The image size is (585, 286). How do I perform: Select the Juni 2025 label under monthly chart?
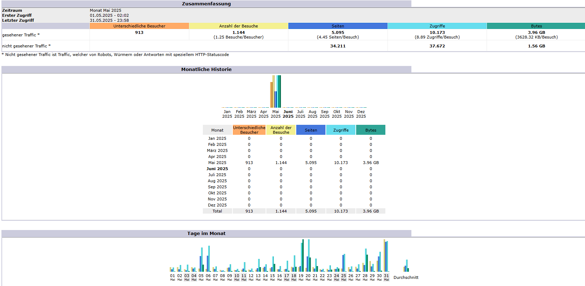[288, 114]
